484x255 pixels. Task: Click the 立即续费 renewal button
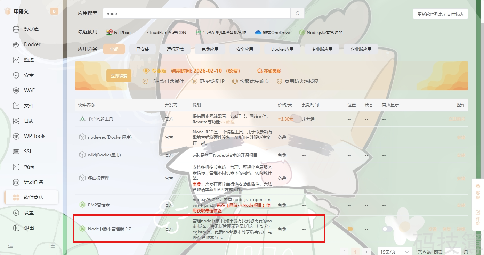click(119, 76)
